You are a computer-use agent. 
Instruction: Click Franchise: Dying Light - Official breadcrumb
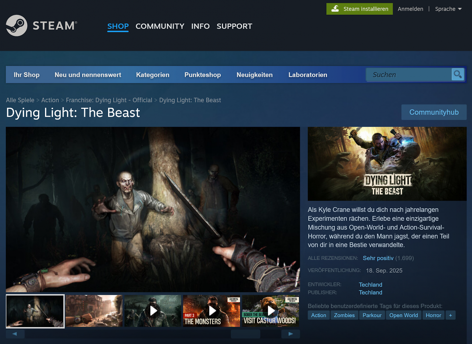click(x=109, y=100)
